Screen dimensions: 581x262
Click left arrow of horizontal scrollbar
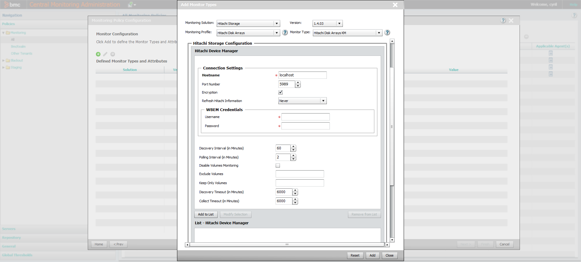[187, 245]
